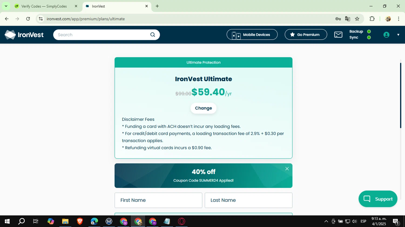This screenshot has height=227, width=405.
Task: Go forward in browser history
Action: click(x=17, y=19)
